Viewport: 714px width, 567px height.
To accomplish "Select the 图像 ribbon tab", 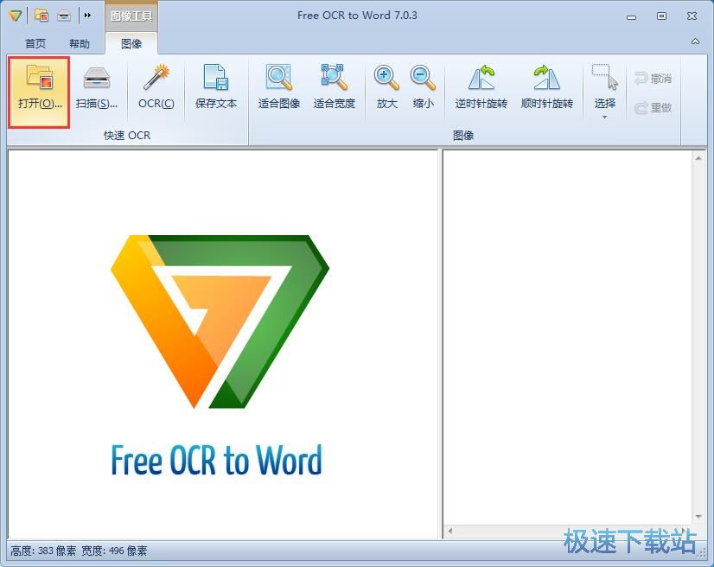I will (x=131, y=44).
